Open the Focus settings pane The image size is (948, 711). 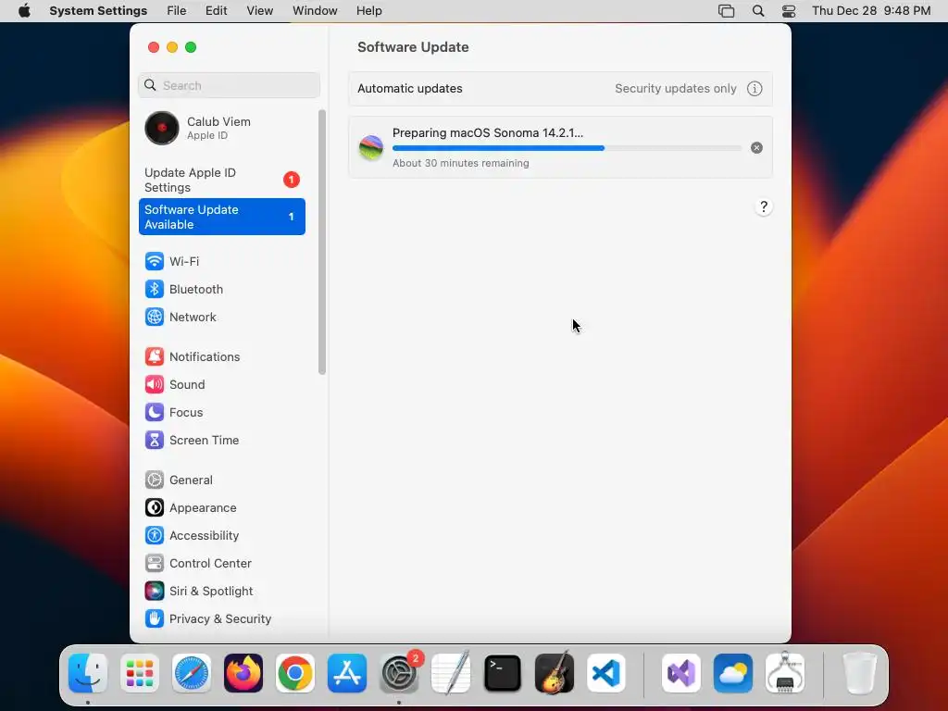point(221,412)
